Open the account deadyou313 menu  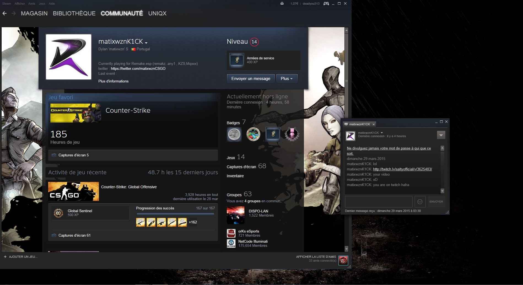pyautogui.click(x=311, y=4)
